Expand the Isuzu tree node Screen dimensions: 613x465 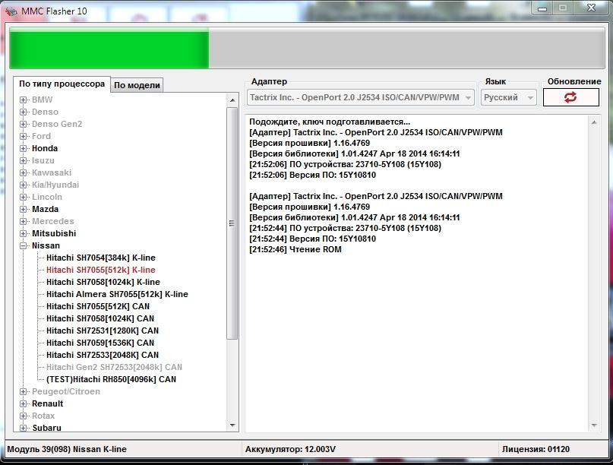click(x=23, y=160)
